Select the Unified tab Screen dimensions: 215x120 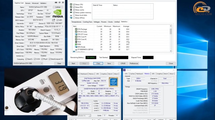pos(117,22)
